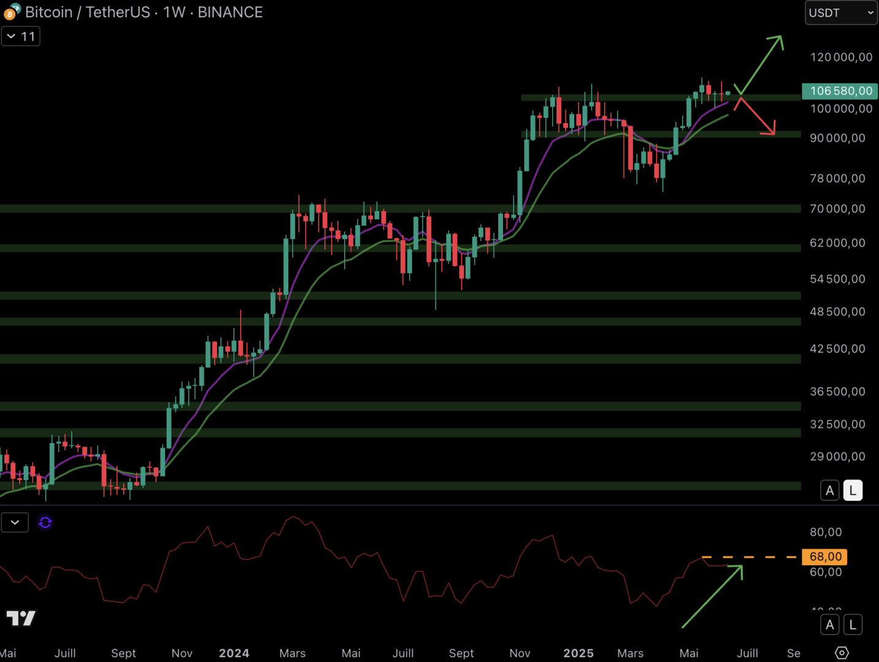
Task: Click the 42 500,00 price axis label
Action: coord(837,349)
